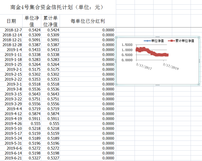
Task: Click 单位净值 value 0.5175 for 2019-2-1
Action: pos(32,69)
